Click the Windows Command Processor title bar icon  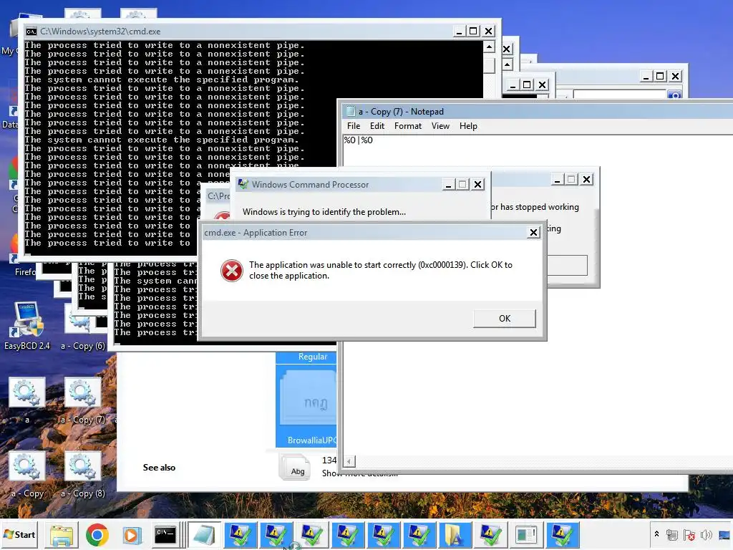(243, 184)
